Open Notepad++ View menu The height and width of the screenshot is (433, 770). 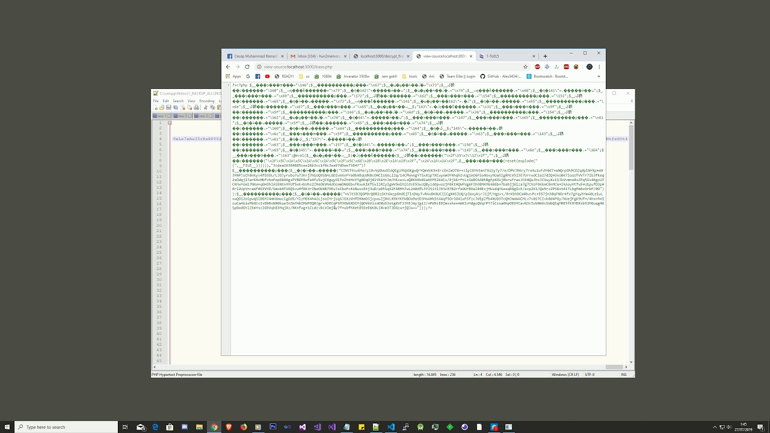pos(191,101)
